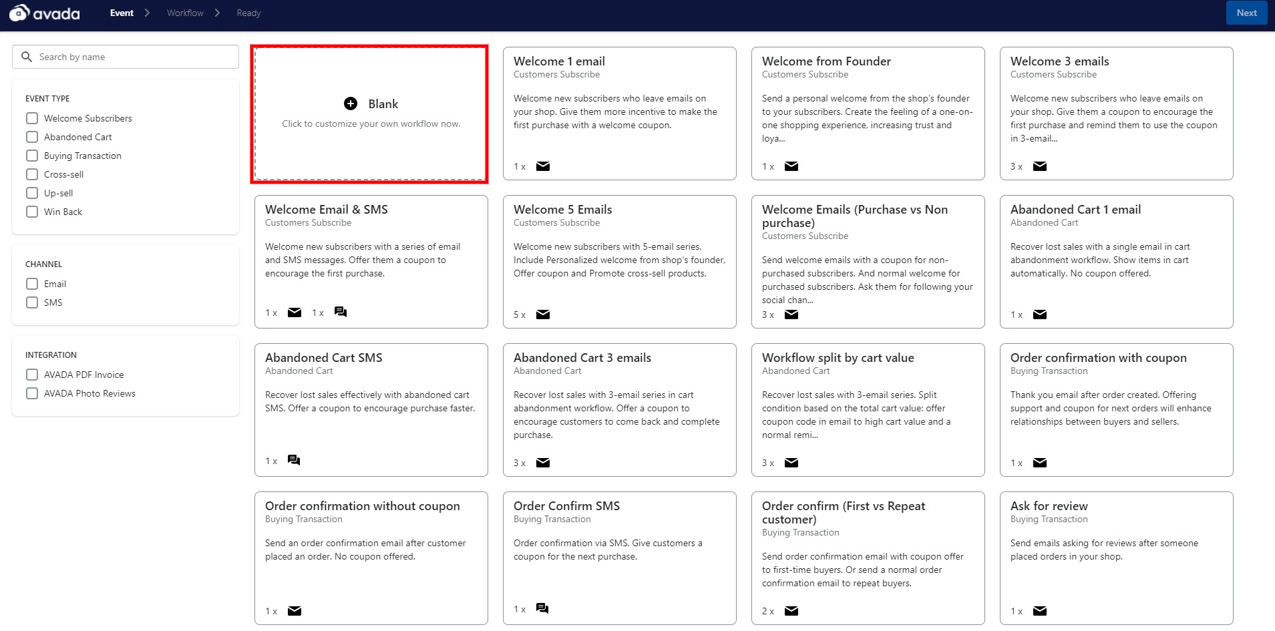Check the Abandoned Cart event type
Viewport: 1275px width, 631px height.
[x=32, y=137]
